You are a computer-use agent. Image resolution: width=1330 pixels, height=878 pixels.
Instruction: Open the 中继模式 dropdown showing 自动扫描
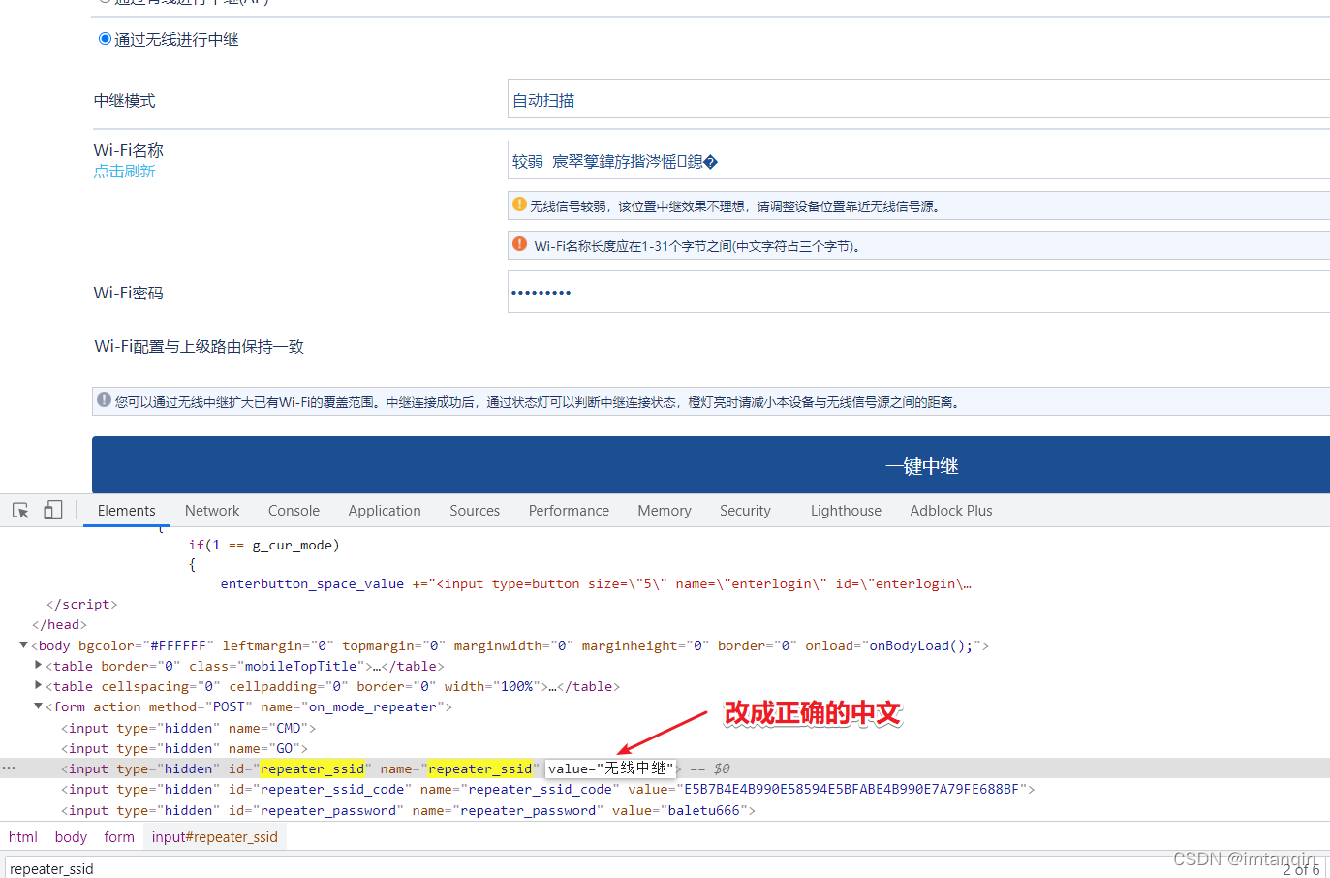pyautogui.click(x=918, y=100)
